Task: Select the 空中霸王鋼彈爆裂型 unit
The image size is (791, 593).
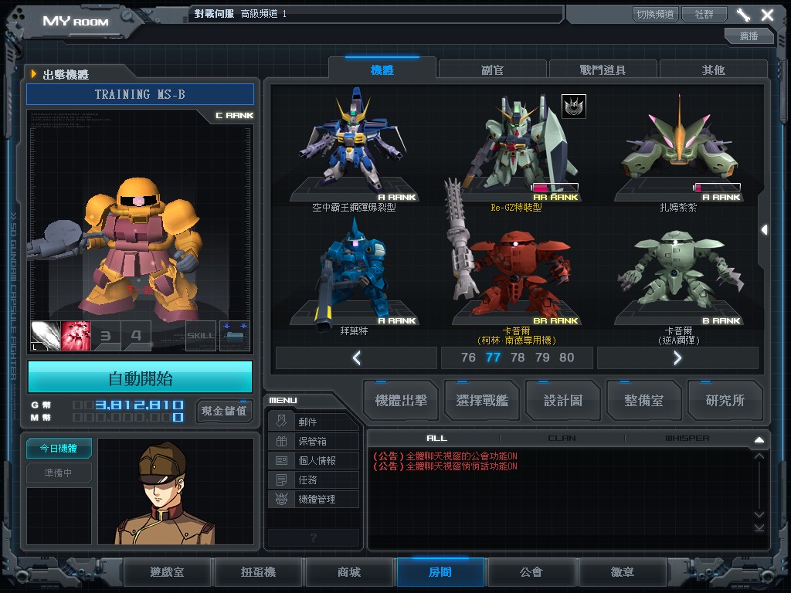Action: click(354, 149)
